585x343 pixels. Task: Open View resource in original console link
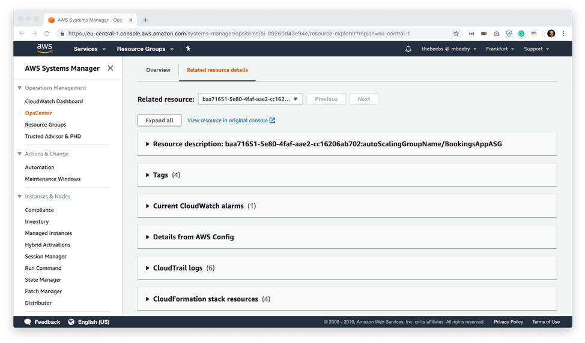tap(231, 121)
